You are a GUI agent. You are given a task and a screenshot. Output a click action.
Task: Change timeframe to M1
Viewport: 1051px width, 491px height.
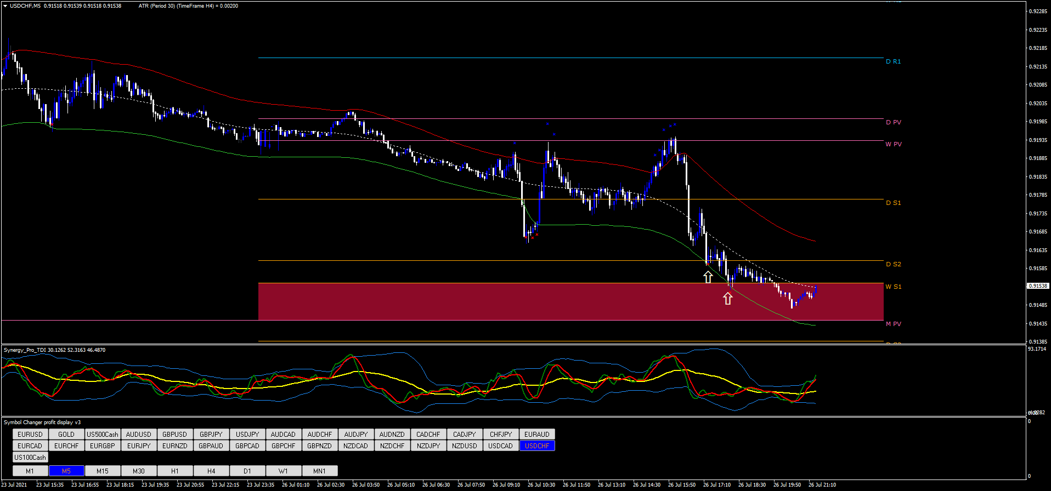[x=30, y=471]
